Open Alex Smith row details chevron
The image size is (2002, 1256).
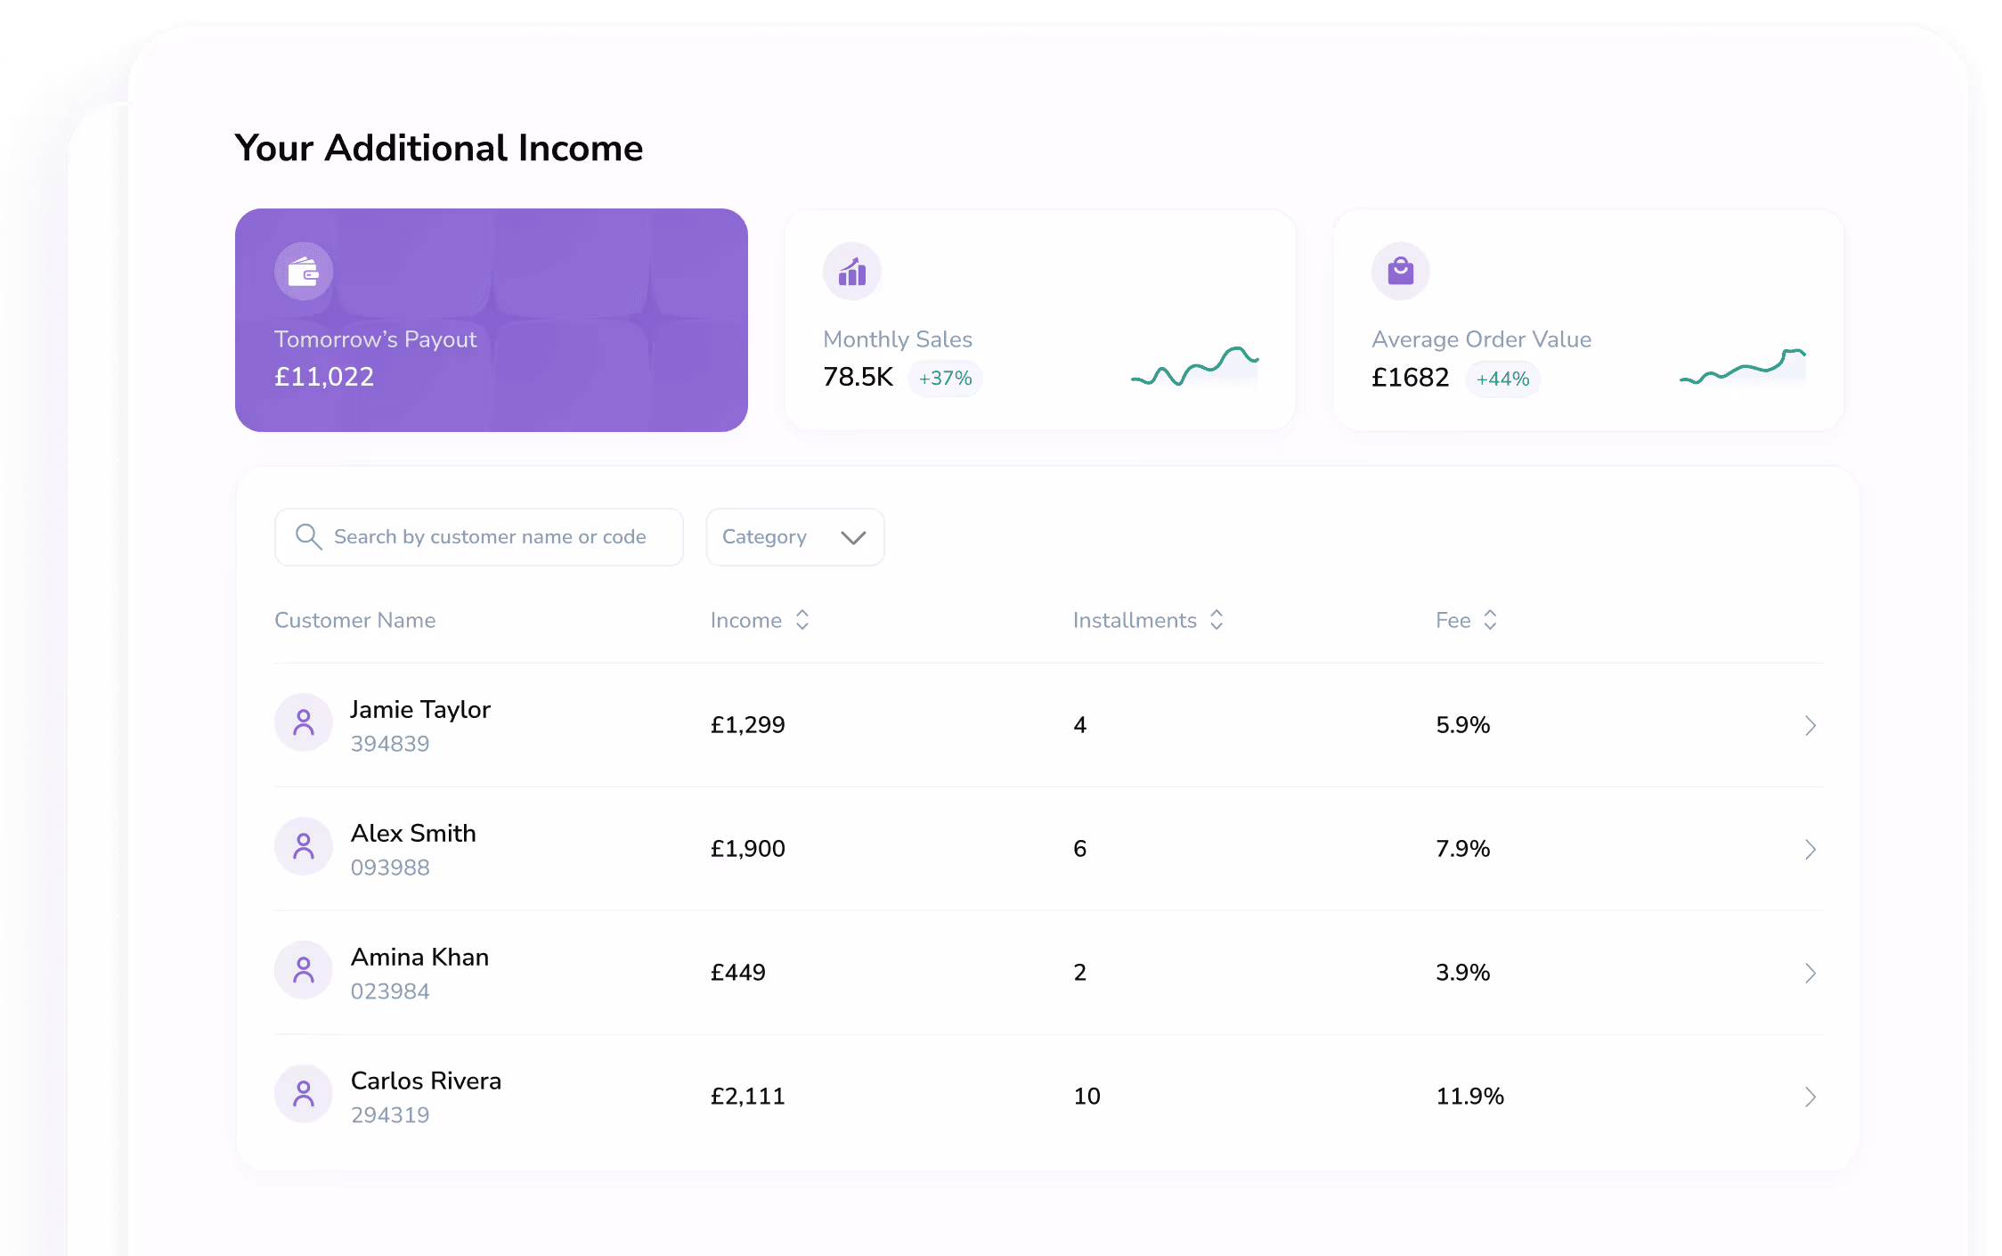click(x=1810, y=849)
